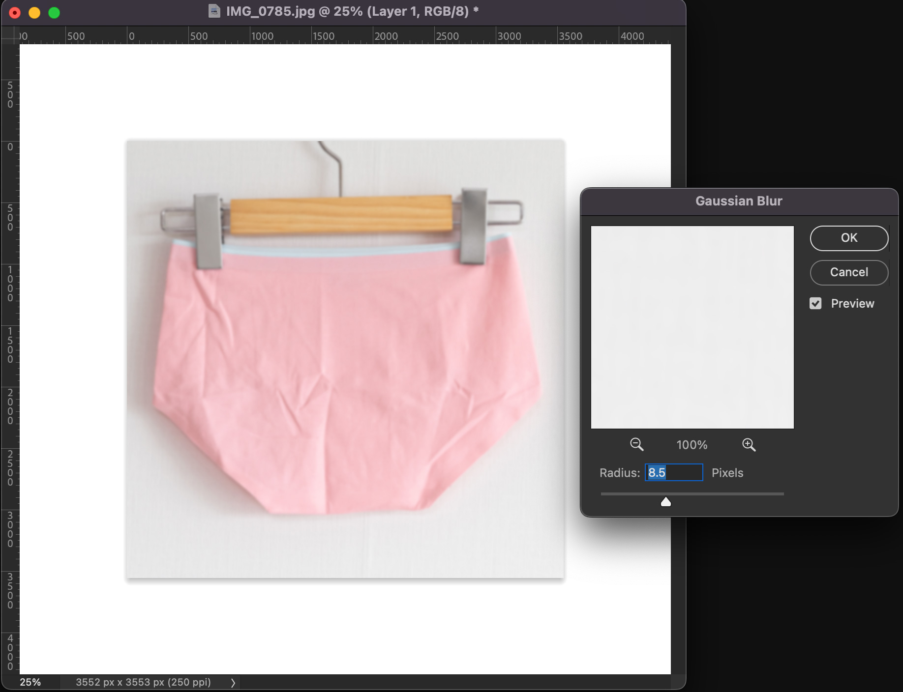This screenshot has height=692, width=903.
Task: Click the Radius input field
Action: [674, 472]
